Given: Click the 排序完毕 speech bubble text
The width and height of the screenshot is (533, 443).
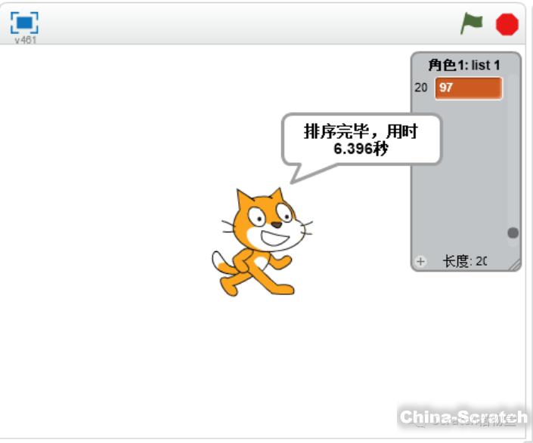Looking at the screenshot, I should pyautogui.click(x=361, y=139).
